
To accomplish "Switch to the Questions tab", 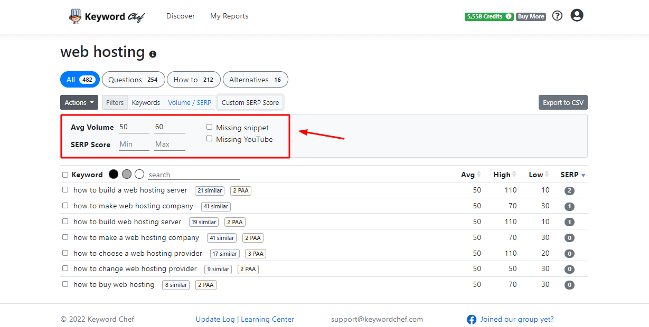I will [x=133, y=80].
